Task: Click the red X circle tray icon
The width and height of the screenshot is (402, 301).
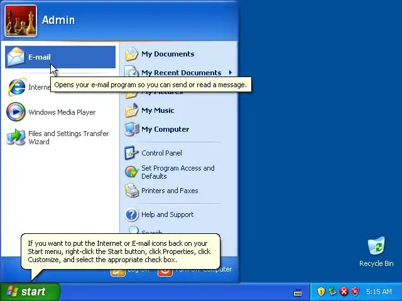Action: tap(344, 291)
